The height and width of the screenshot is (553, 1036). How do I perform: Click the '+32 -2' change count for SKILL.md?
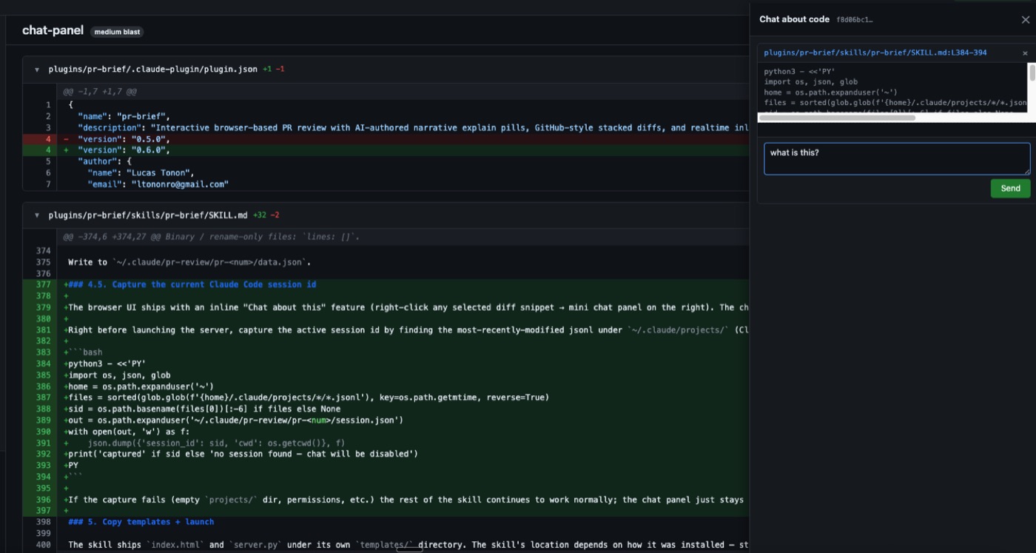[x=266, y=215]
